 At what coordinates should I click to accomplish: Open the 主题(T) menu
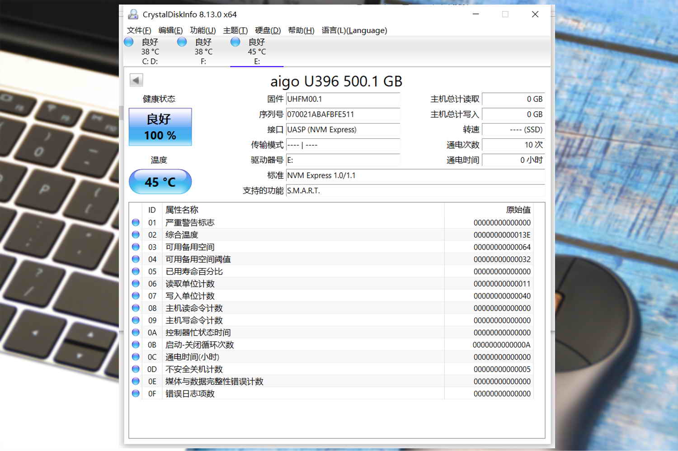tap(235, 30)
